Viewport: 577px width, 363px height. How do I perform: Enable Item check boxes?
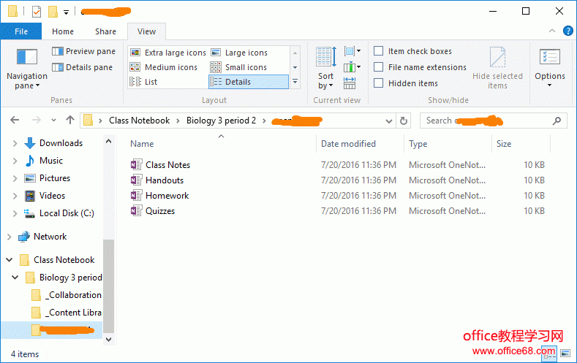click(379, 51)
